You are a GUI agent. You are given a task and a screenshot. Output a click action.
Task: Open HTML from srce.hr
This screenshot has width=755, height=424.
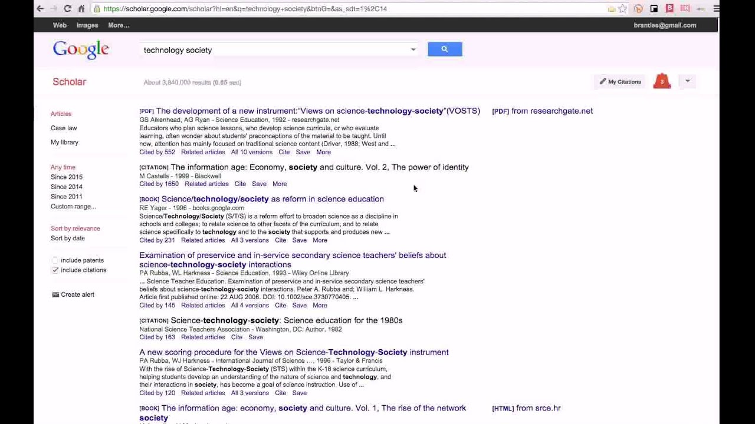526,408
